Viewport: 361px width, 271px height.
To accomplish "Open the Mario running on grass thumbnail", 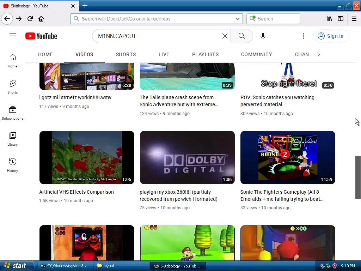I will 187,243.
